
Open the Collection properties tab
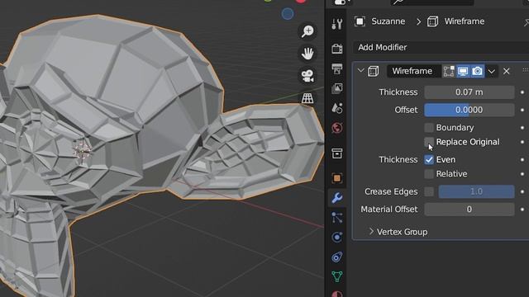point(336,153)
